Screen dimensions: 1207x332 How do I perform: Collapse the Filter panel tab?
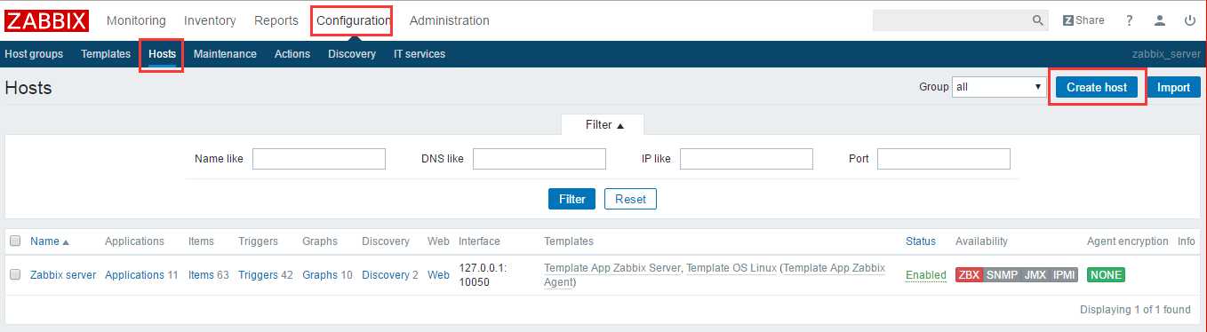[603, 125]
